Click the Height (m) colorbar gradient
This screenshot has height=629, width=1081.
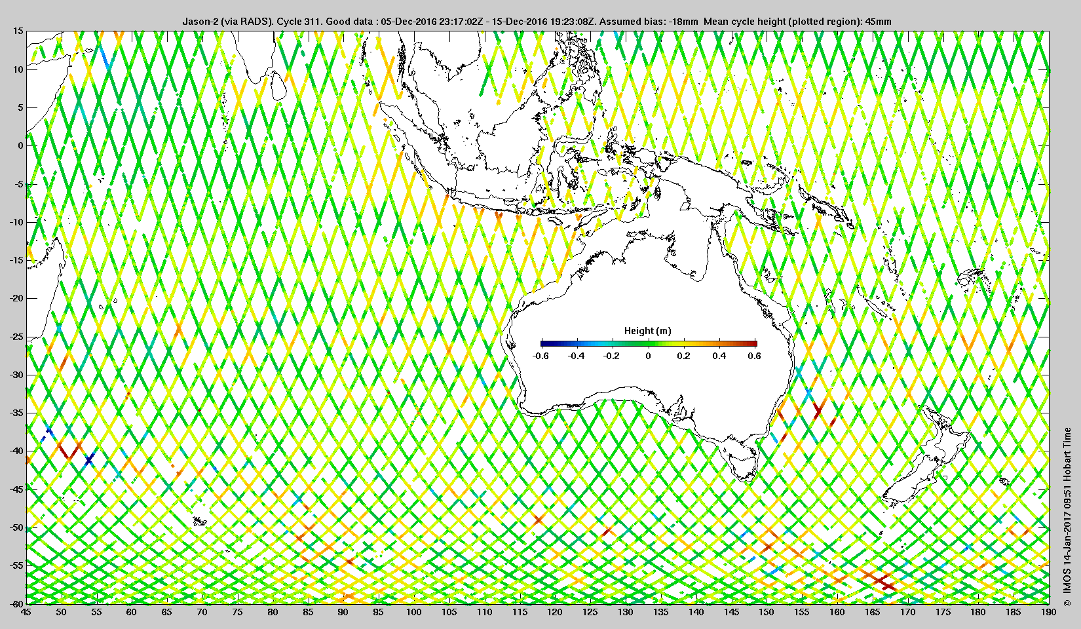tap(649, 343)
